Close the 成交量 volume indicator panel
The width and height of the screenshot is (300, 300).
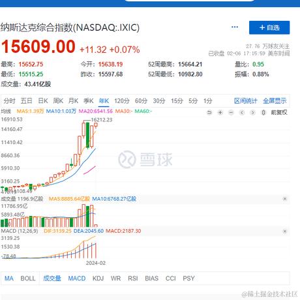(x=285, y=199)
